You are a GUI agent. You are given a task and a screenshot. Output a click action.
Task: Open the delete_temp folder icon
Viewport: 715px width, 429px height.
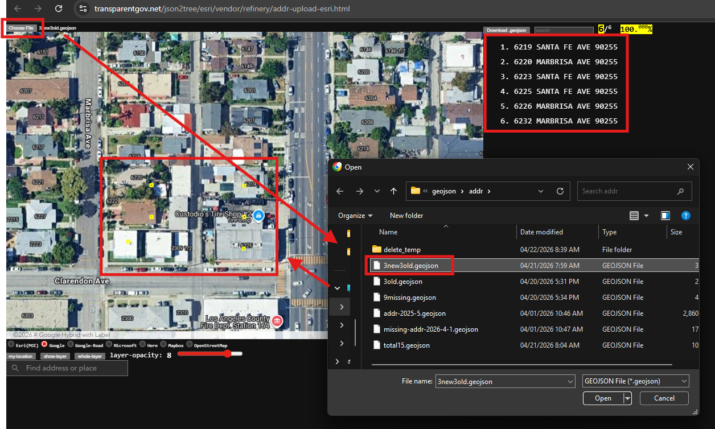tap(376, 250)
